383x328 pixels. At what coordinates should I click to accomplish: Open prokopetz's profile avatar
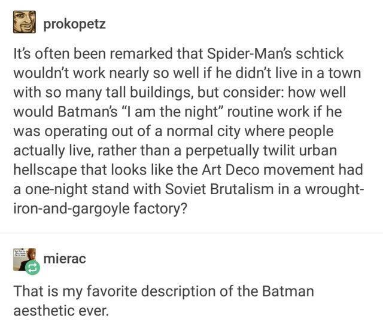[x=25, y=22]
